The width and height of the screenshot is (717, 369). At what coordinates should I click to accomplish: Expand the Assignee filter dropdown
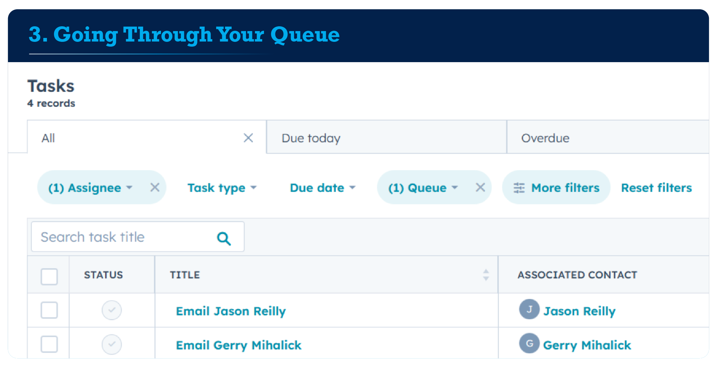tap(90, 188)
